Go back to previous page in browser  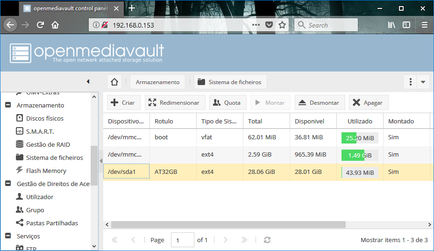tap(10, 25)
